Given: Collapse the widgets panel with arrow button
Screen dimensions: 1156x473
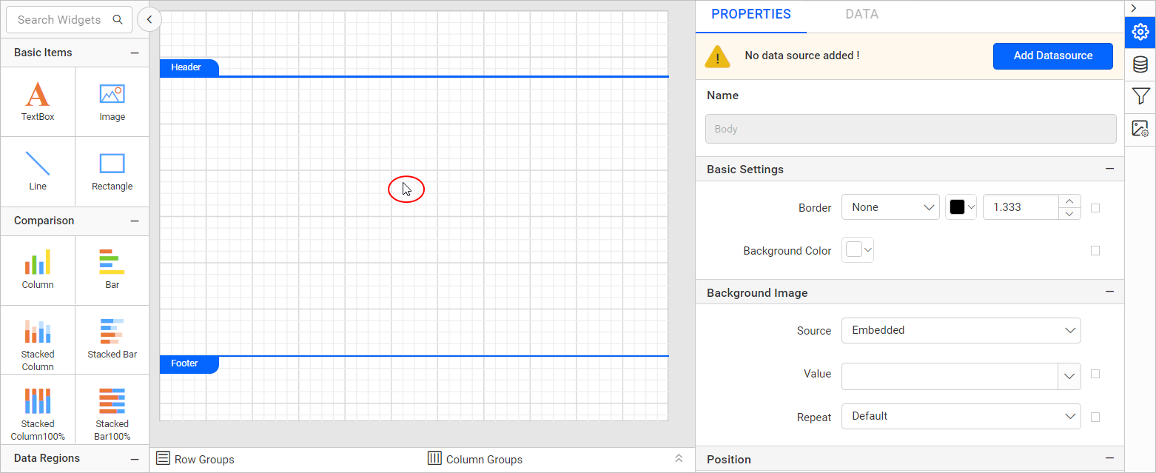Looking at the screenshot, I should tap(149, 20).
